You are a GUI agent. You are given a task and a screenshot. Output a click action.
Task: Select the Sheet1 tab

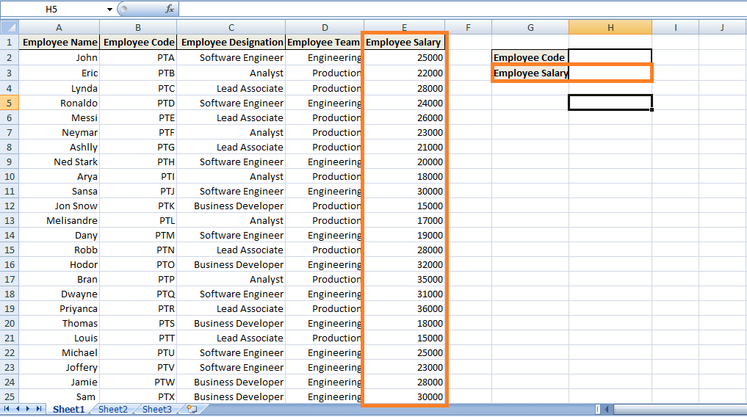[x=68, y=410]
